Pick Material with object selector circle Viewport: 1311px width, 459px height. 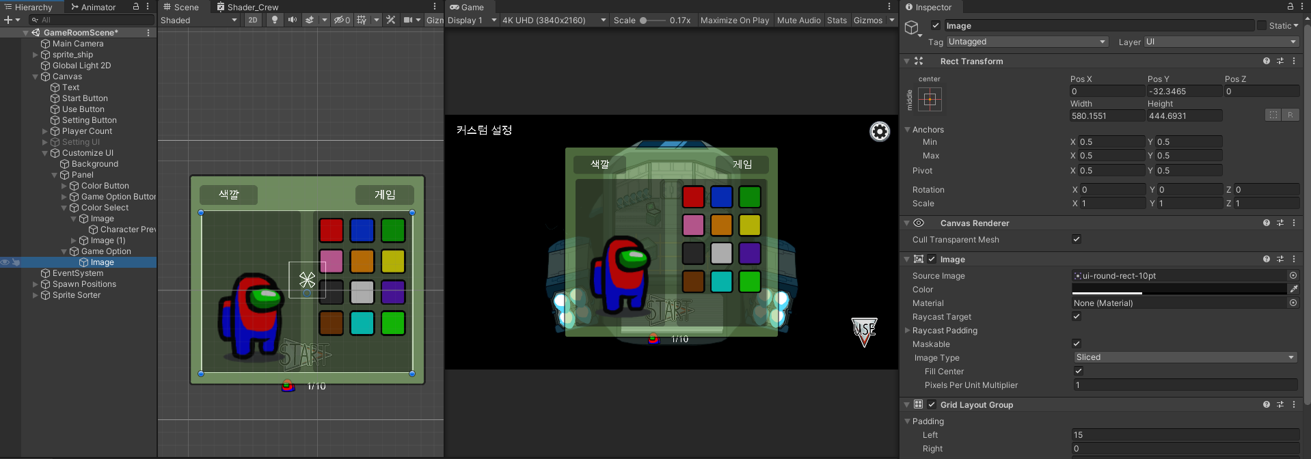click(x=1293, y=303)
